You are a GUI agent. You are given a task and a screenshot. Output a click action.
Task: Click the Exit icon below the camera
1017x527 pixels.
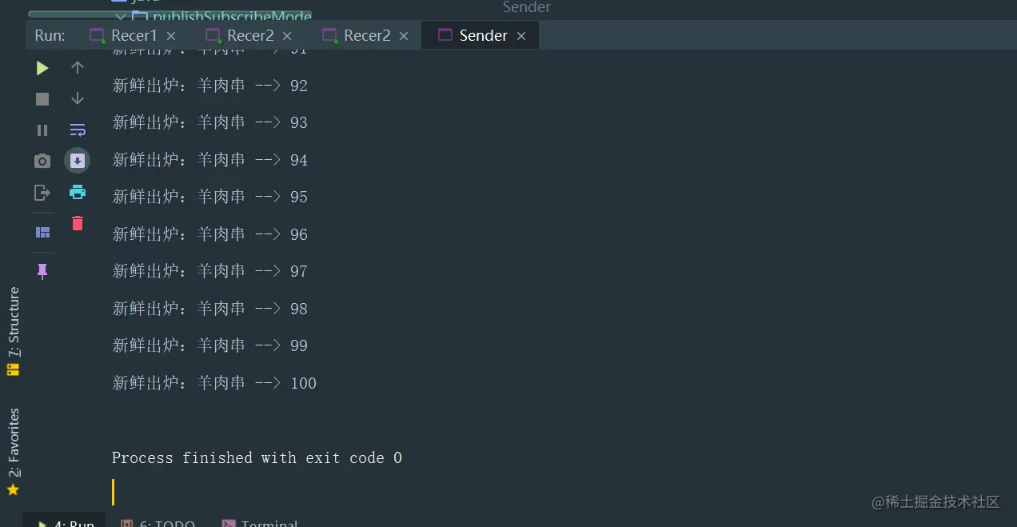coord(42,193)
